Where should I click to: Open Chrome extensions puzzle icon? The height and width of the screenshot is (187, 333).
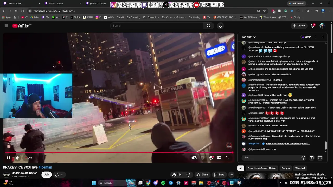coord(298,11)
